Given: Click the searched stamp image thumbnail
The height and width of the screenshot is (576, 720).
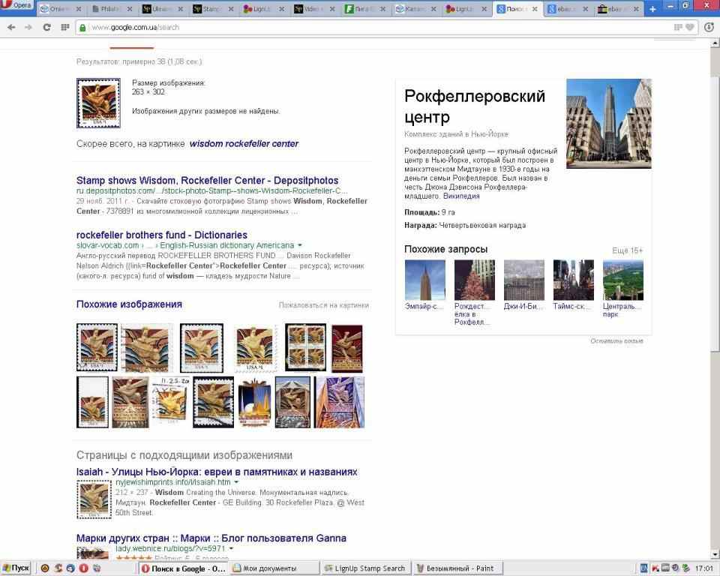Looking at the screenshot, I should coord(98,103).
